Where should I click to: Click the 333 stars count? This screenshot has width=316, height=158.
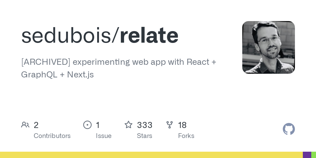pos(145,125)
